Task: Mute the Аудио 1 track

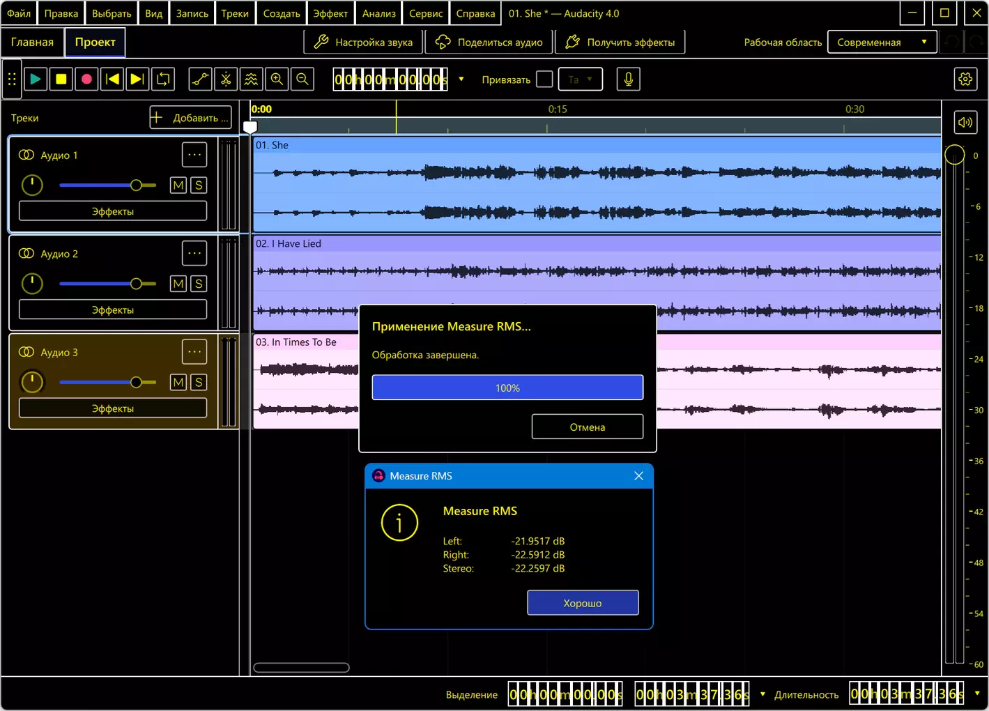Action: (x=178, y=185)
